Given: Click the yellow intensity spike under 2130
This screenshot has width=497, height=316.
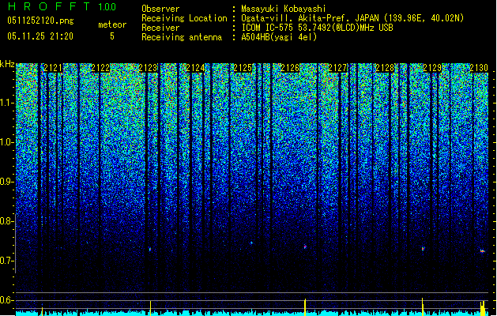Looking at the screenshot, I should [483, 308].
